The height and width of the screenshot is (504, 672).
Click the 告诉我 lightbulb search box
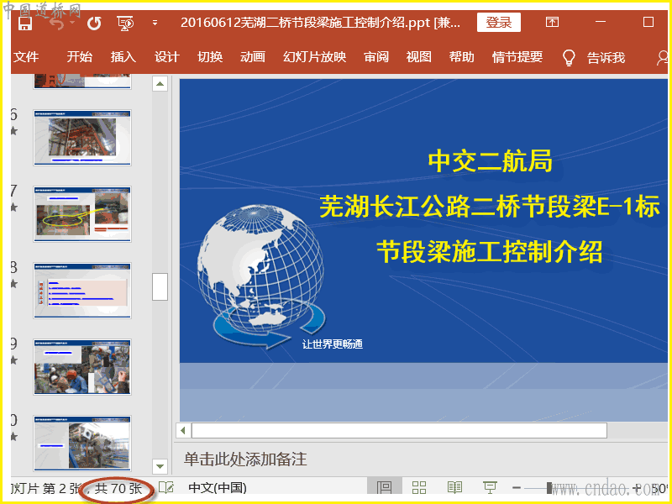[x=594, y=57]
